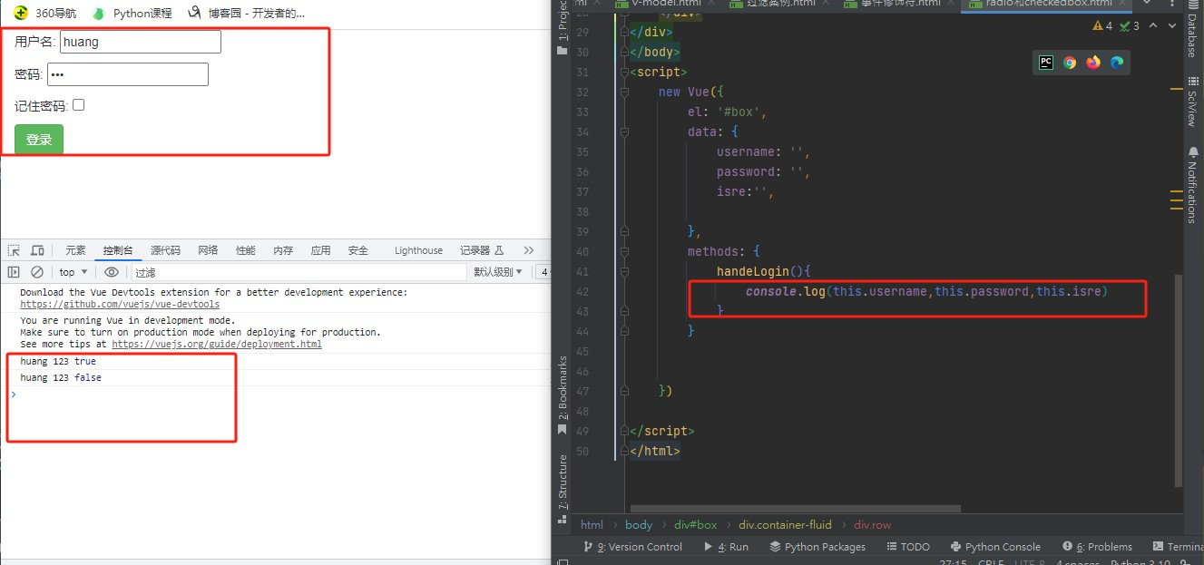Toggle the 记住密码 checkbox

tap(78, 105)
